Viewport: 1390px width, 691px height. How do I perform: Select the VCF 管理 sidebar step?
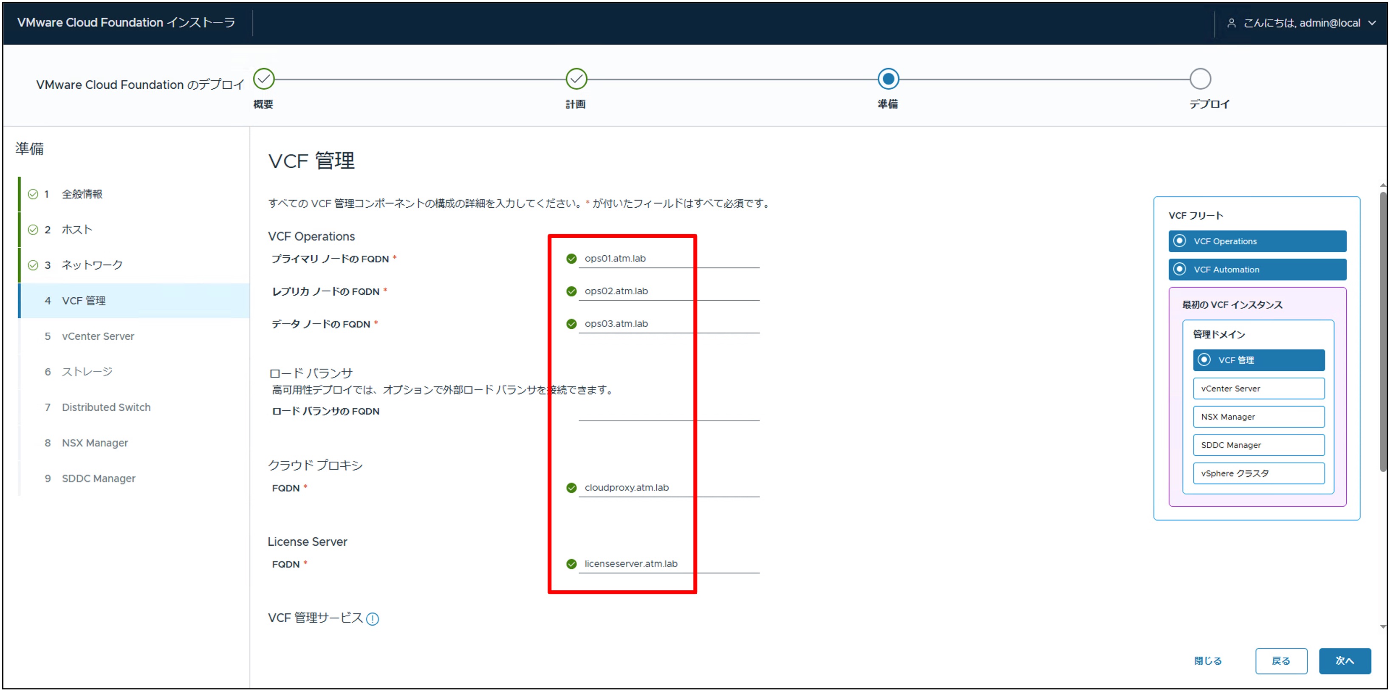134,300
